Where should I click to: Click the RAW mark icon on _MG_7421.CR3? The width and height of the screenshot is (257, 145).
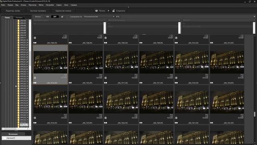(x=176, y=118)
